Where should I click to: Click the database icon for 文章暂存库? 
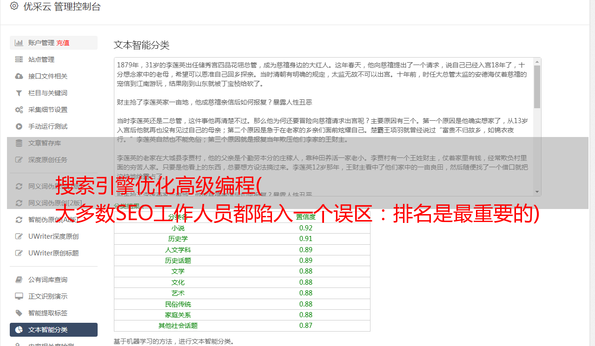pyautogui.click(x=19, y=143)
